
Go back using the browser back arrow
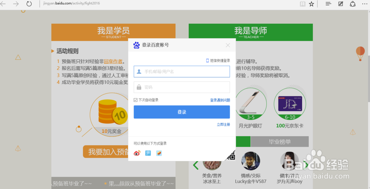coord(3,4)
